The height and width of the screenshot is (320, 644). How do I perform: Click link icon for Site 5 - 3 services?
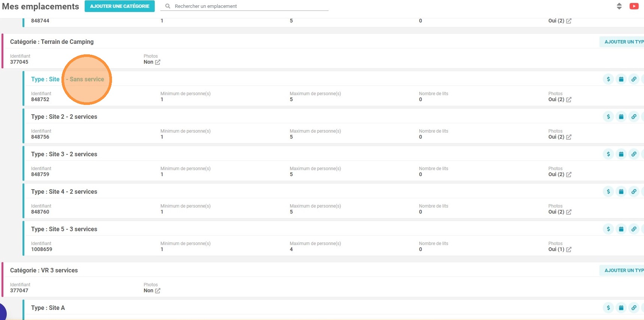tap(634, 229)
